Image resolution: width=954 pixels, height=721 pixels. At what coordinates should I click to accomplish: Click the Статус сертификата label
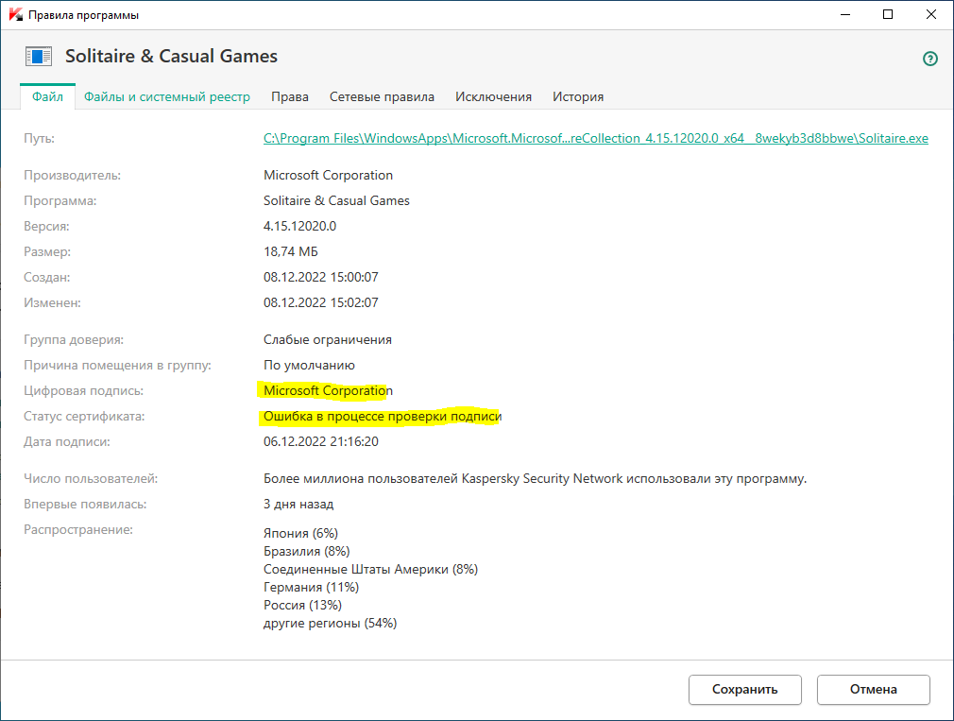pos(84,416)
